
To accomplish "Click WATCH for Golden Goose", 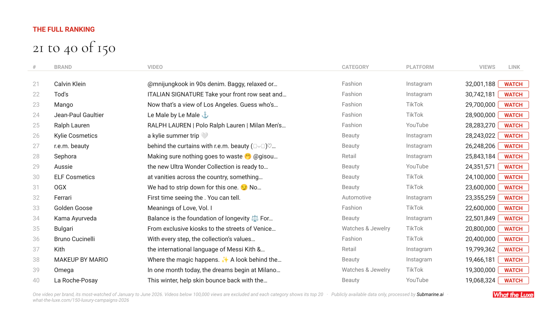I will 513,208.
